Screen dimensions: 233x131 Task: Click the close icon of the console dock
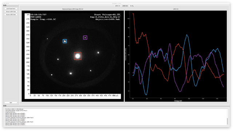(4, 106)
